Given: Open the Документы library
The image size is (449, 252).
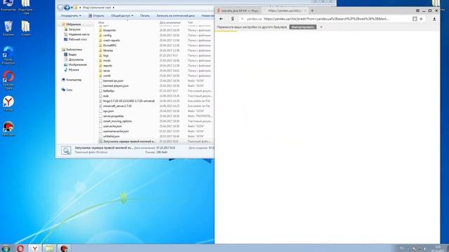Looking at the screenshot, I should (76, 59).
